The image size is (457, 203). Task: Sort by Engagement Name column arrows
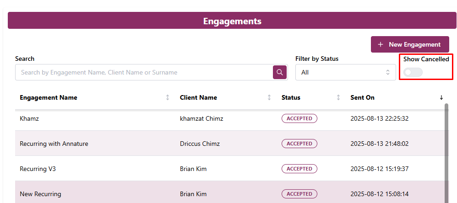(x=168, y=97)
